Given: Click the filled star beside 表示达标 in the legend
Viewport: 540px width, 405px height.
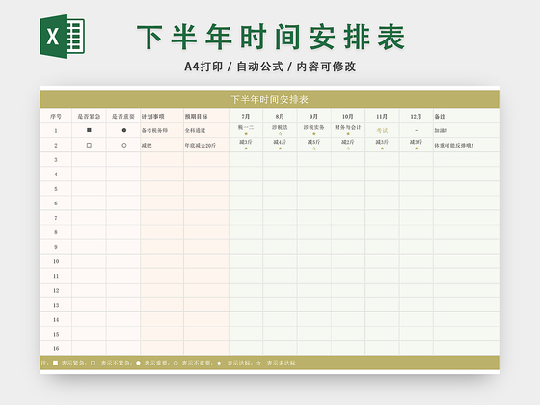Looking at the screenshot, I should click(220, 363).
